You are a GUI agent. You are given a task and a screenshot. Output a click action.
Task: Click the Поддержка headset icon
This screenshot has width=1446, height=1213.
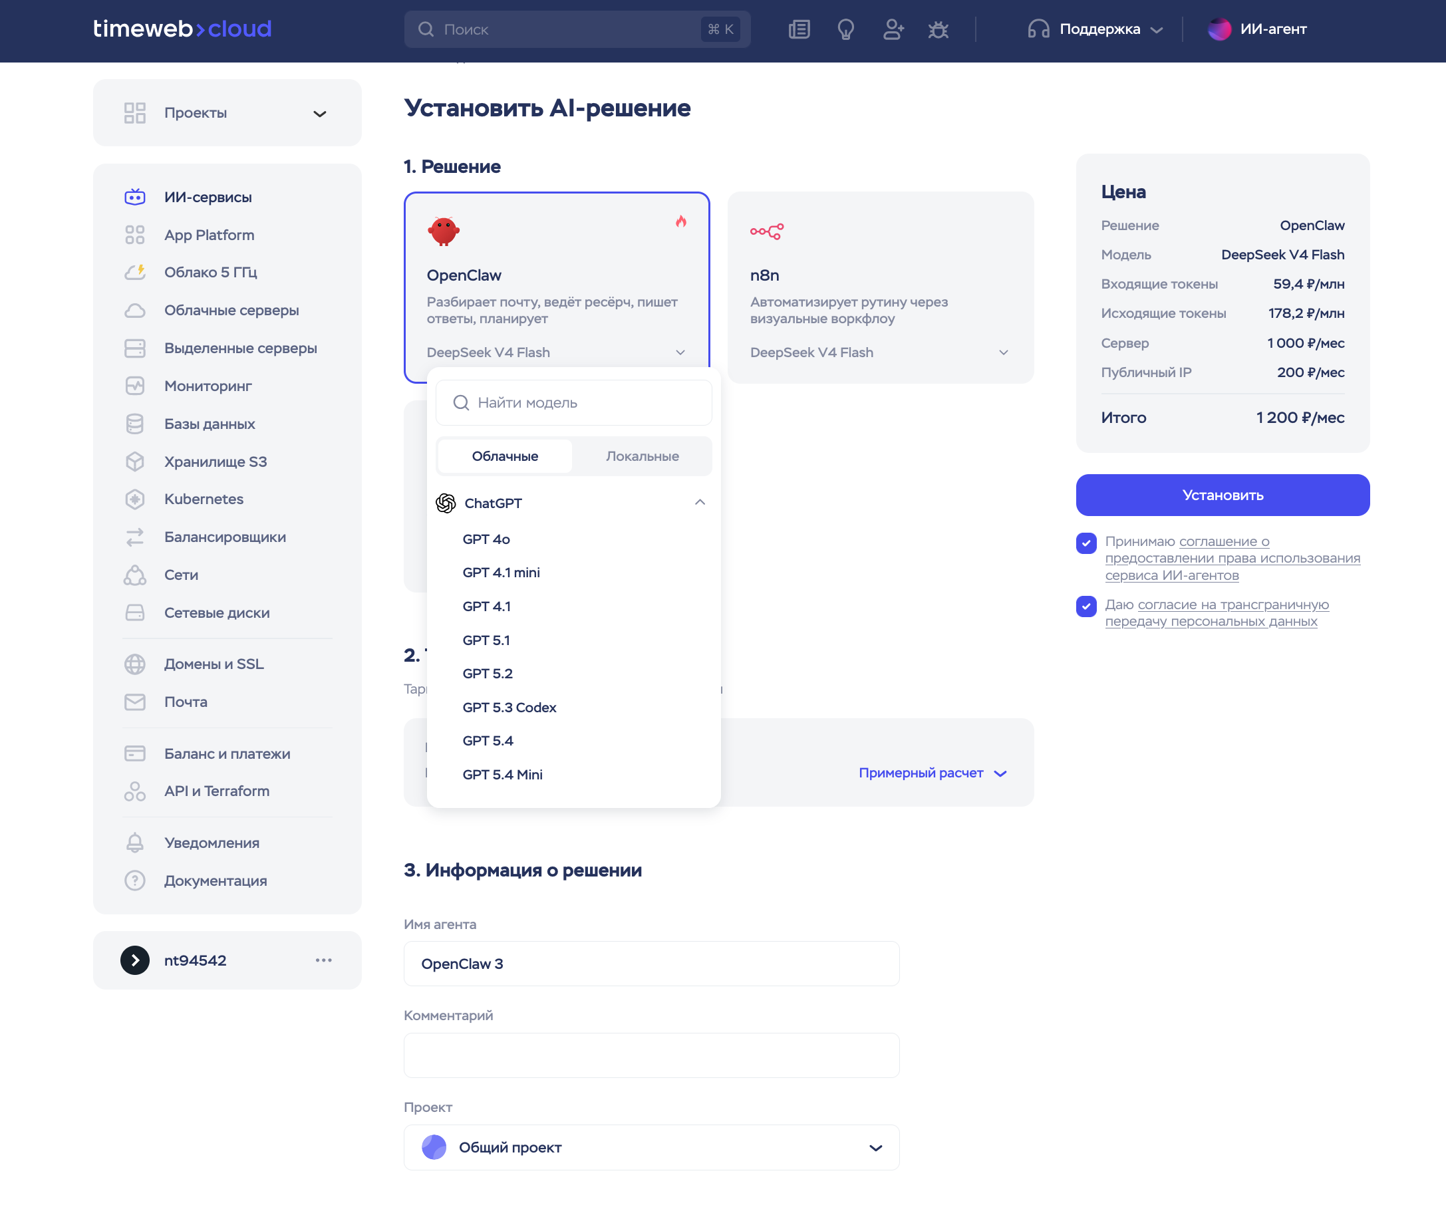(x=1038, y=30)
